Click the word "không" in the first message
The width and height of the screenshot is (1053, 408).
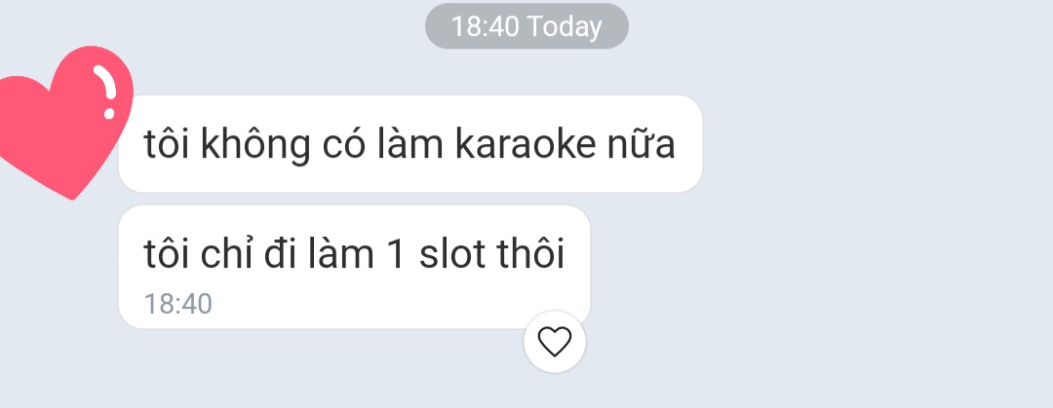point(255,145)
